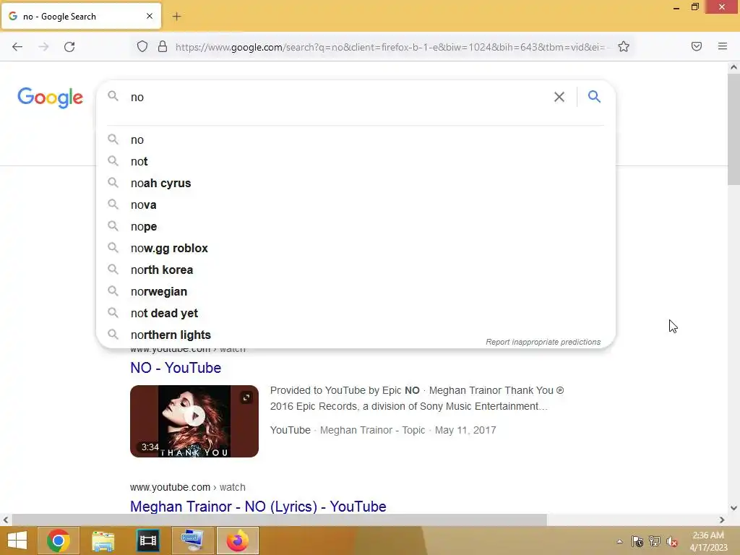Open the Windows Start button

[x=17, y=541]
